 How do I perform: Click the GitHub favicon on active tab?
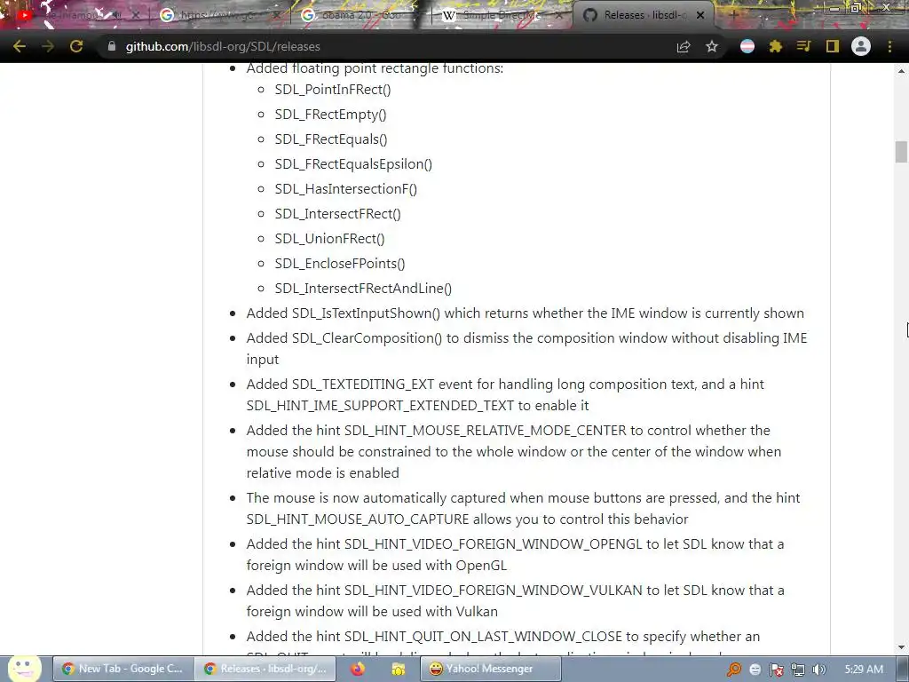pyautogui.click(x=590, y=15)
